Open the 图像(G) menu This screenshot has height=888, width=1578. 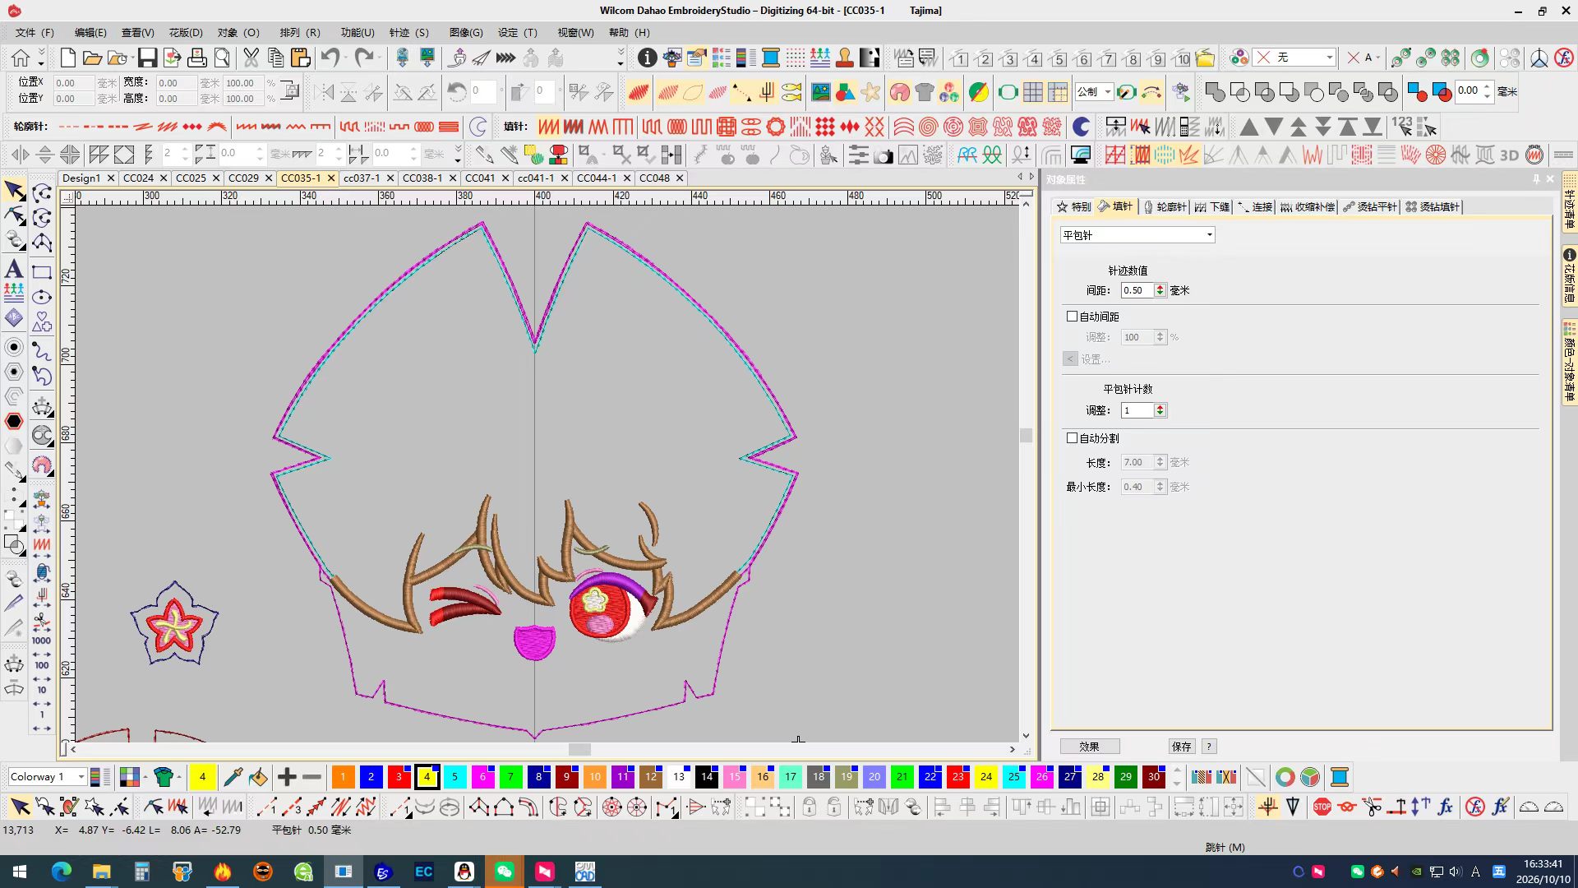[466, 33]
